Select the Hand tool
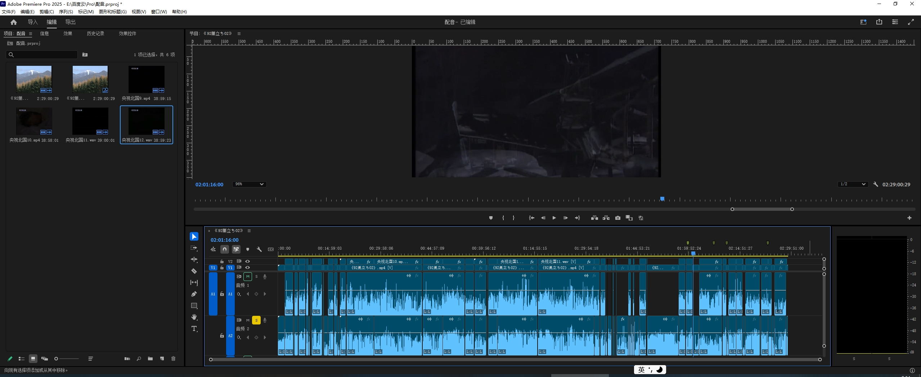The image size is (921, 377). click(x=194, y=317)
